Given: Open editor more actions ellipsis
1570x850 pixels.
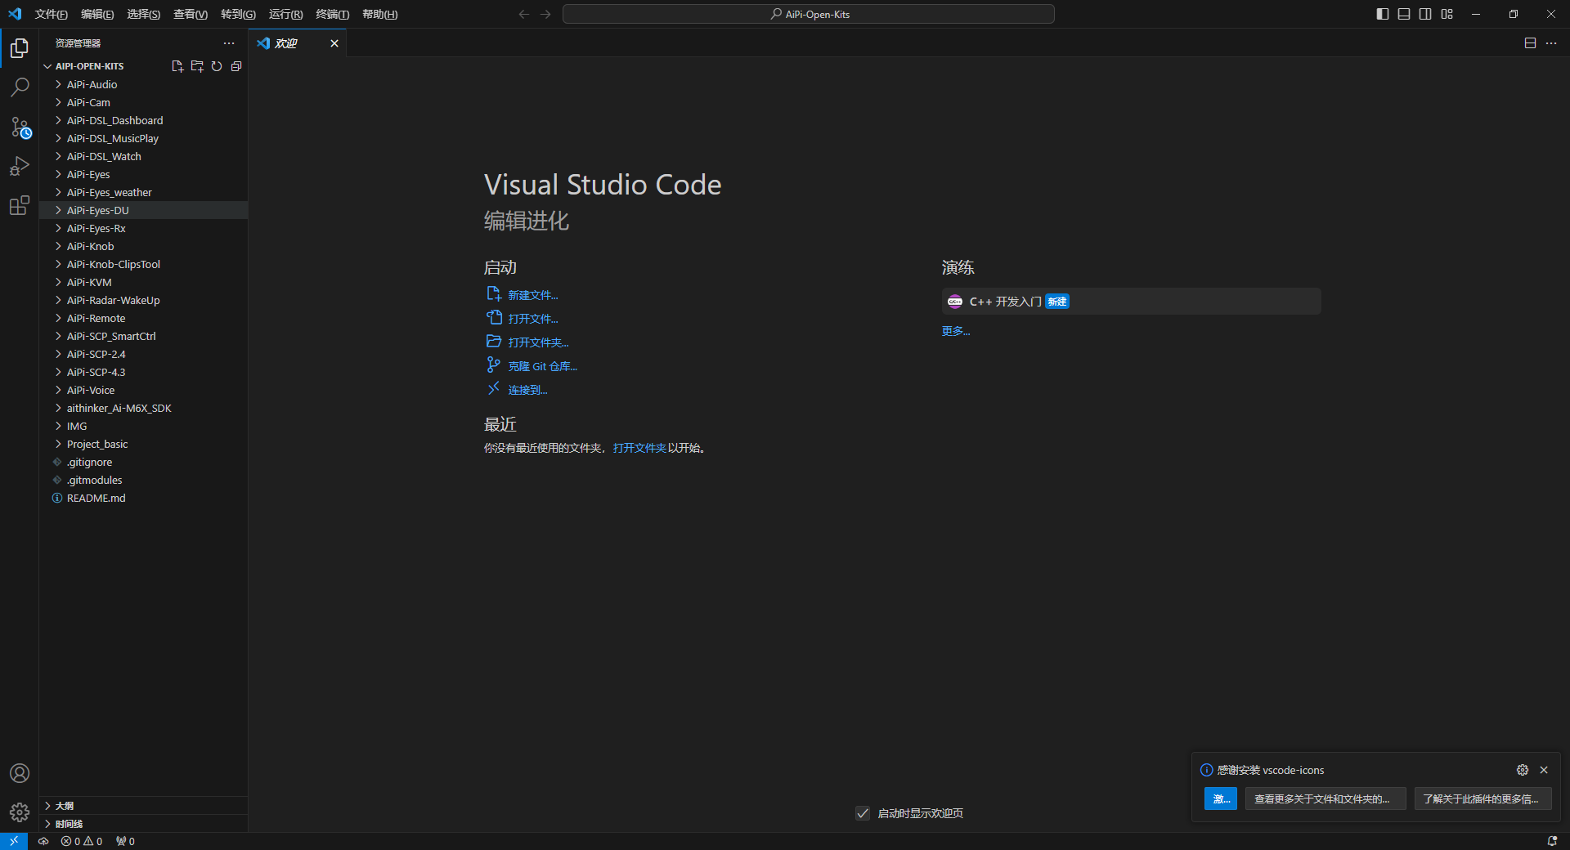Looking at the screenshot, I should [x=1551, y=43].
